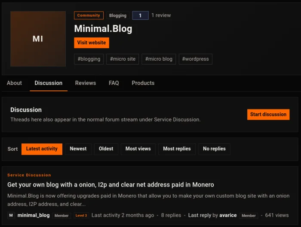The width and height of the screenshot is (301, 227).
Task: Switch to the Reviews tab
Action: tap(86, 83)
